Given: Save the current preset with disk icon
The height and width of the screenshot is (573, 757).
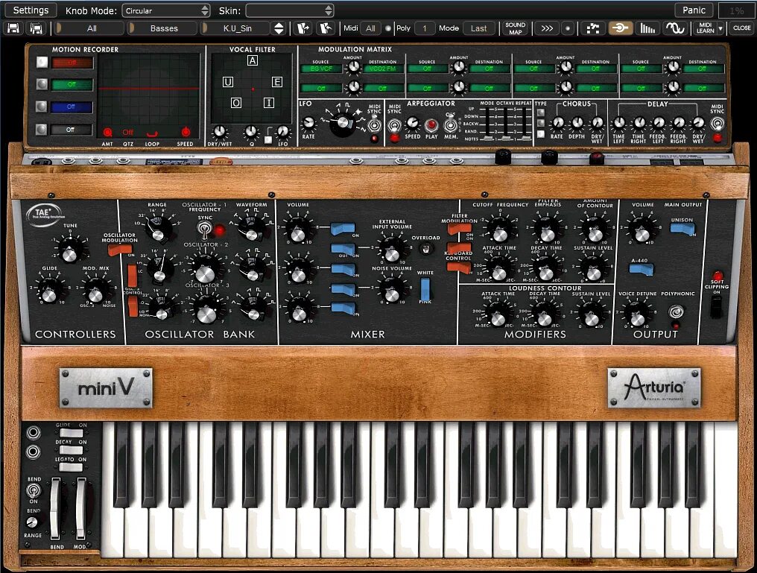Looking at the screenshot, I should 13,28.
